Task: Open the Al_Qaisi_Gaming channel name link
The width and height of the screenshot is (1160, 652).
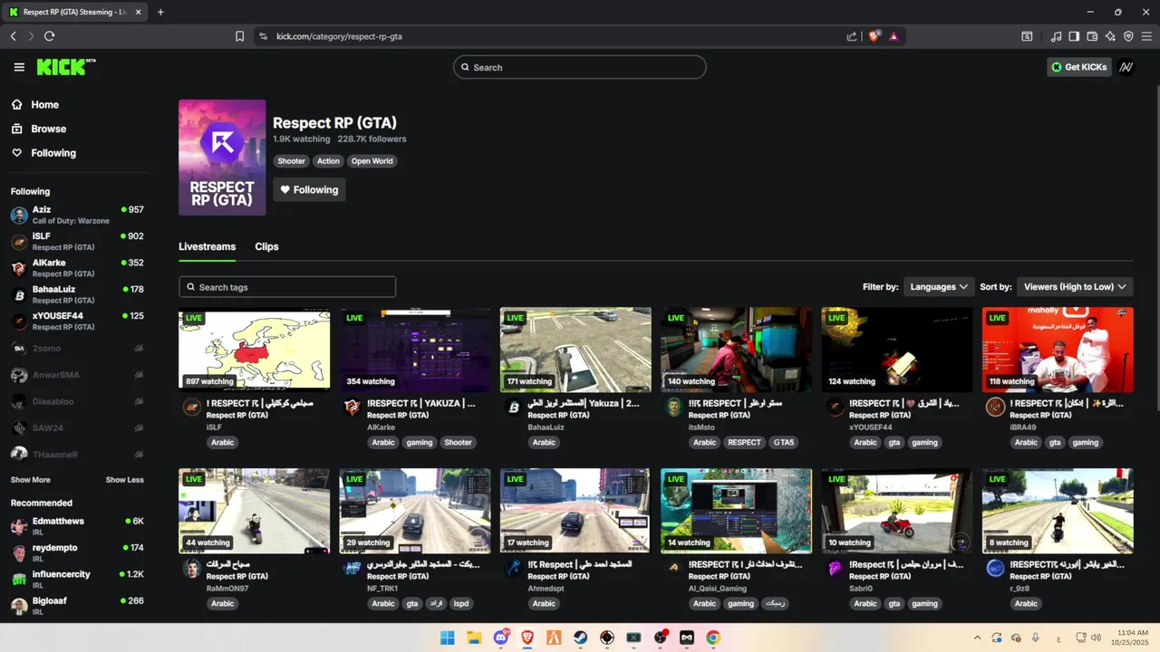Action: click(718, 589)
